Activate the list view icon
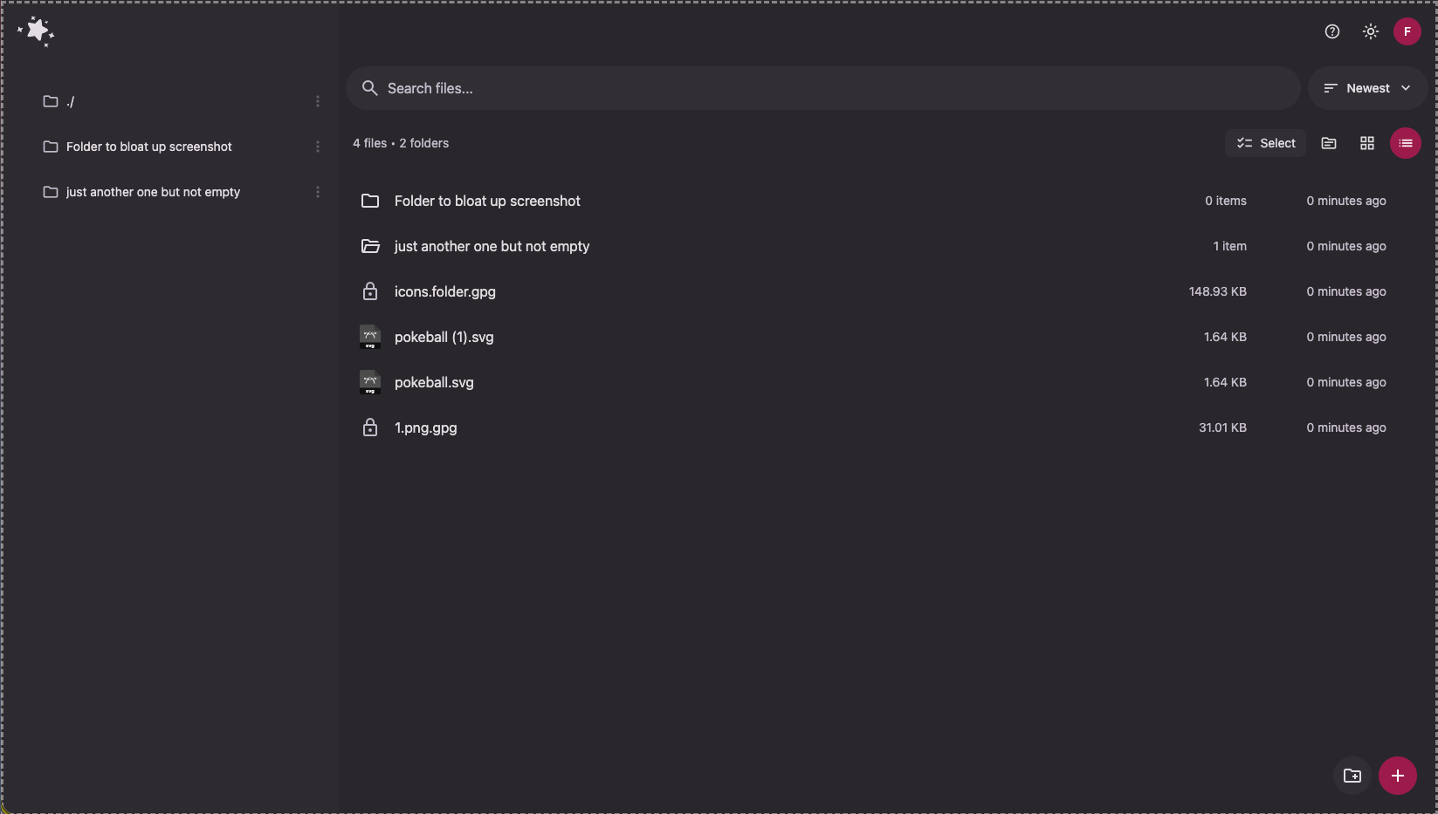1438x814 pixels. (x=1405, y=143)
